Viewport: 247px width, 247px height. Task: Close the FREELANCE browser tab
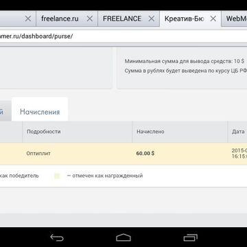pyautogui.click(x=152, y=19)
